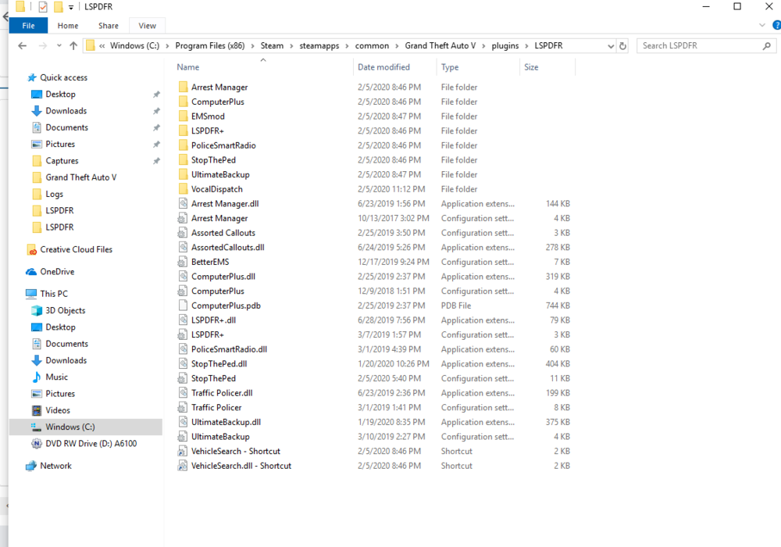Image resolution: width=781 pixels, height=547 pixels.
Task: Open the Logs folder in sidebar
Action: pyautogui.click(x=55, y=195)
